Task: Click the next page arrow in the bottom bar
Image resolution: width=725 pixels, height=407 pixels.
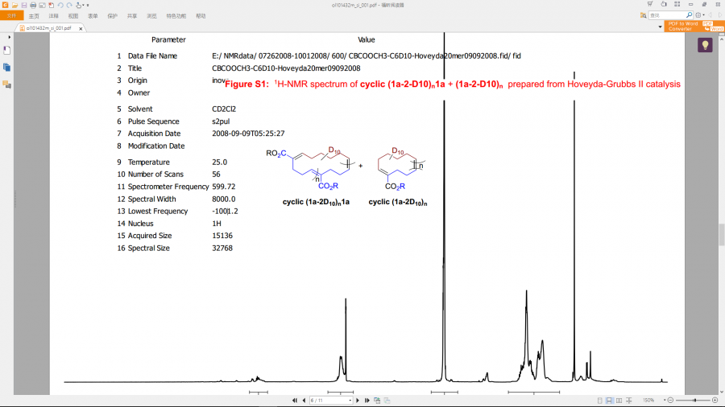Action: click(x=358, y=401)
